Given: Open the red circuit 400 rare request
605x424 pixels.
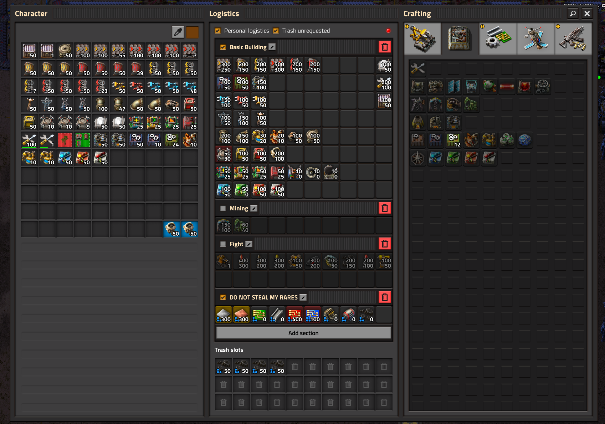Looking at the screenshot, I should 295,315.
